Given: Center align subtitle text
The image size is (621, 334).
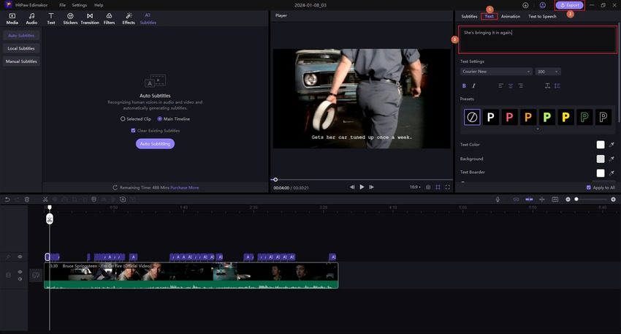Looking at the screenshot, I should click(x=511, y=86).
